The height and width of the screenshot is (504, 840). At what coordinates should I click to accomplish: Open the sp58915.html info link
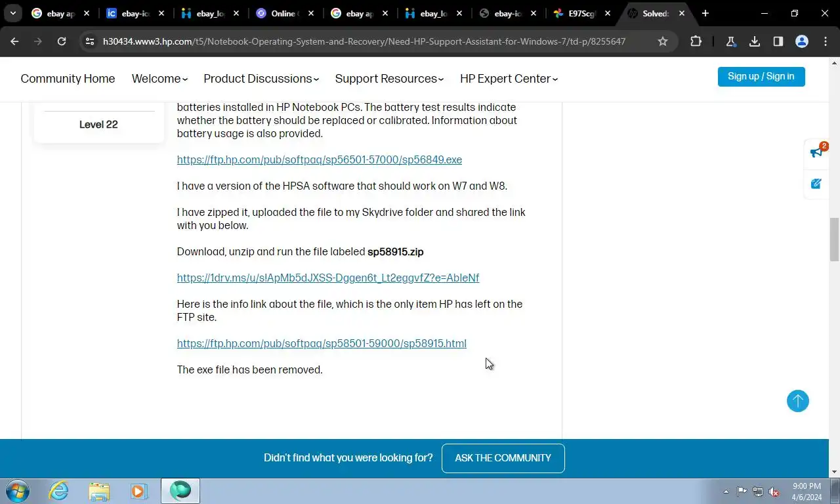pos(322,343)
